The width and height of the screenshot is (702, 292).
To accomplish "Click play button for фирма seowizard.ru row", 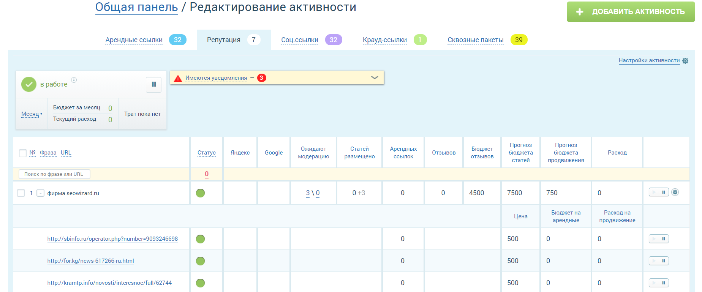I will (654, 192).
